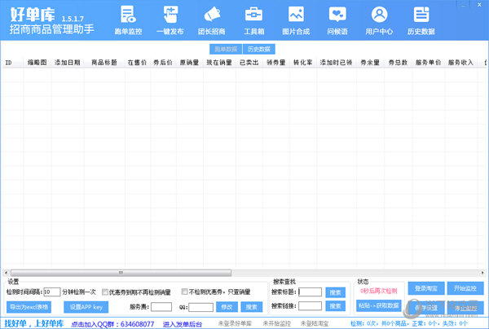Enable 不检测优惠券，只查销量 checkbox

(x=185, y=292)
